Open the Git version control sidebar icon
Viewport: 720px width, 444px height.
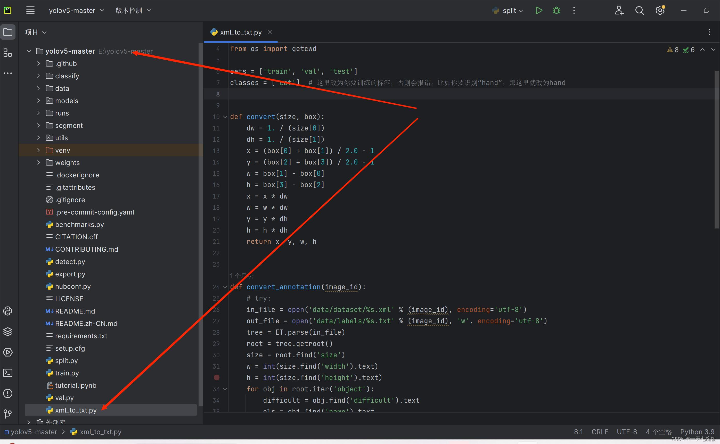point(8,414)
